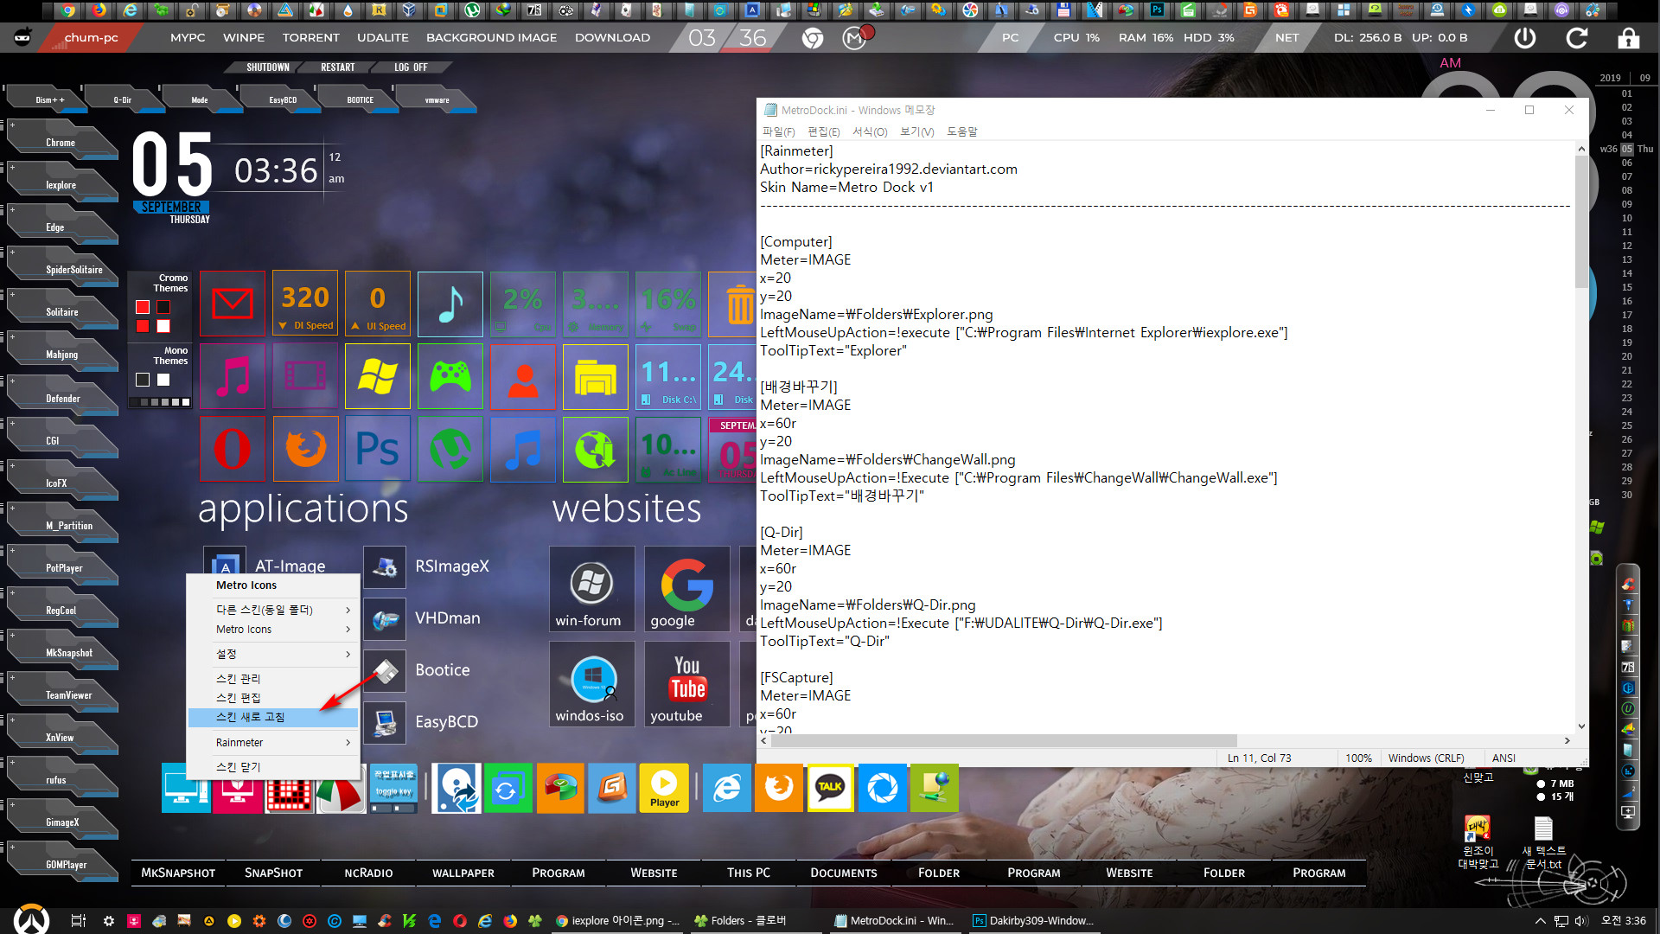Open the BOOTICE tab button
Screen dimensions: 1660x934
click(x=361, y=100)
